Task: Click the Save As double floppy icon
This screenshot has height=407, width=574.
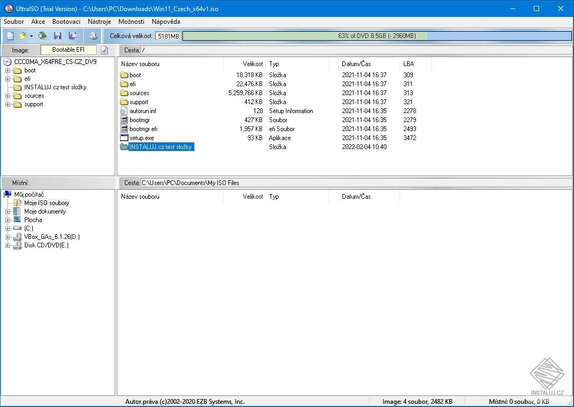Action: point(72,36)
